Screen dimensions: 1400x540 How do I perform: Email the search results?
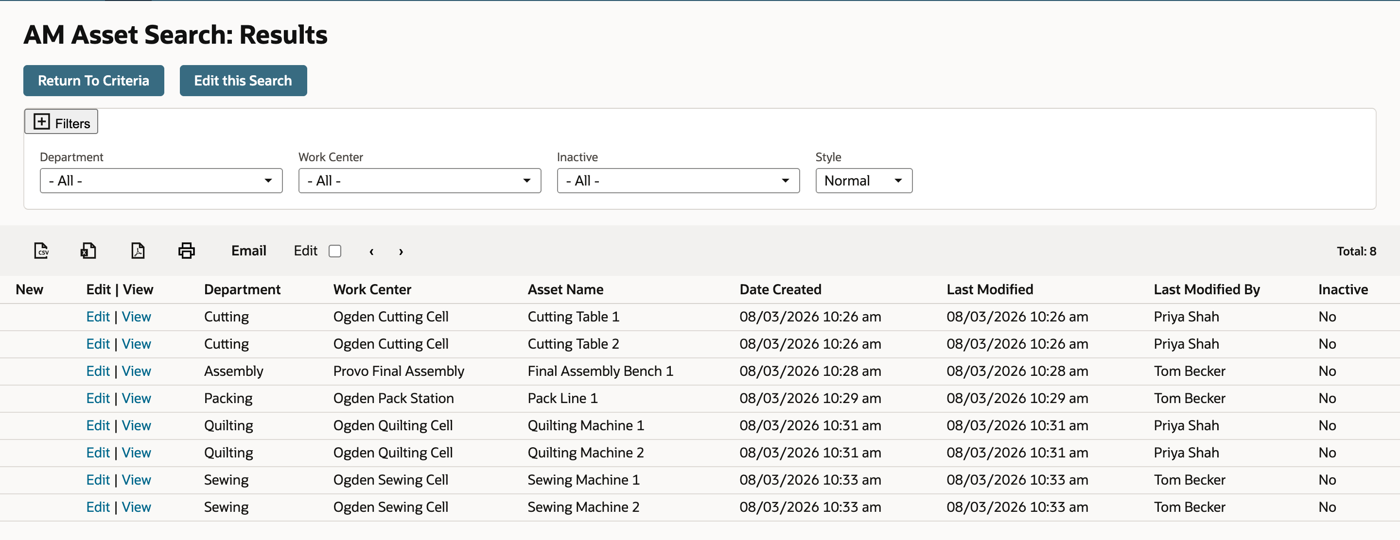(x=248, y=251)
